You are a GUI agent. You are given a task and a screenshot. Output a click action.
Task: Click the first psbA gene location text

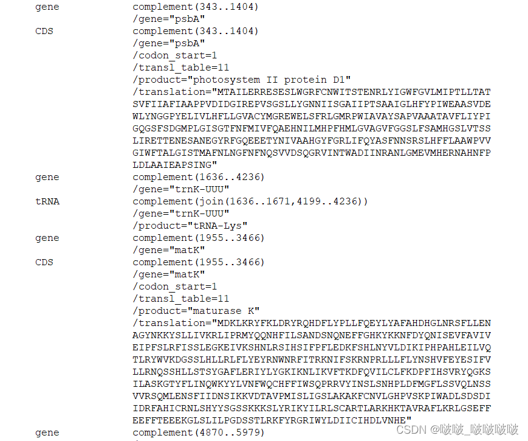tap(195, 7)
